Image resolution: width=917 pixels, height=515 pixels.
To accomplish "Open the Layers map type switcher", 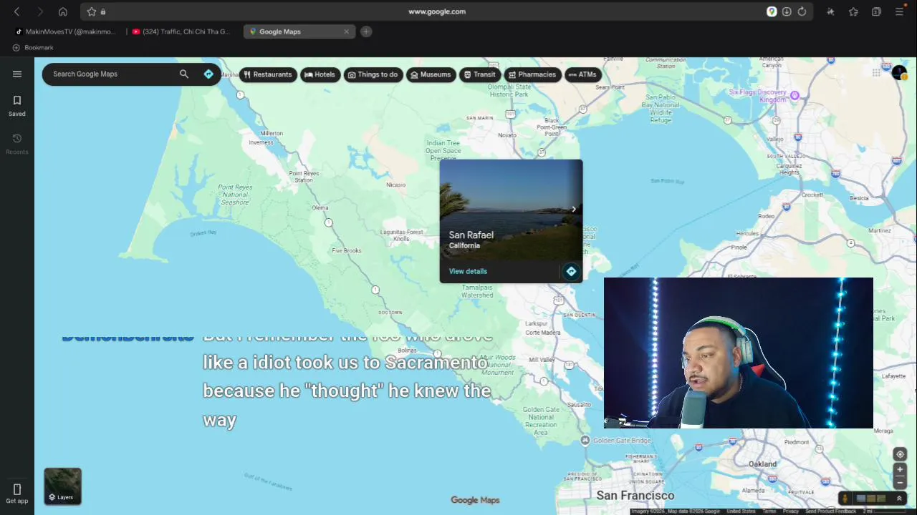I will (x=62, y=486).
